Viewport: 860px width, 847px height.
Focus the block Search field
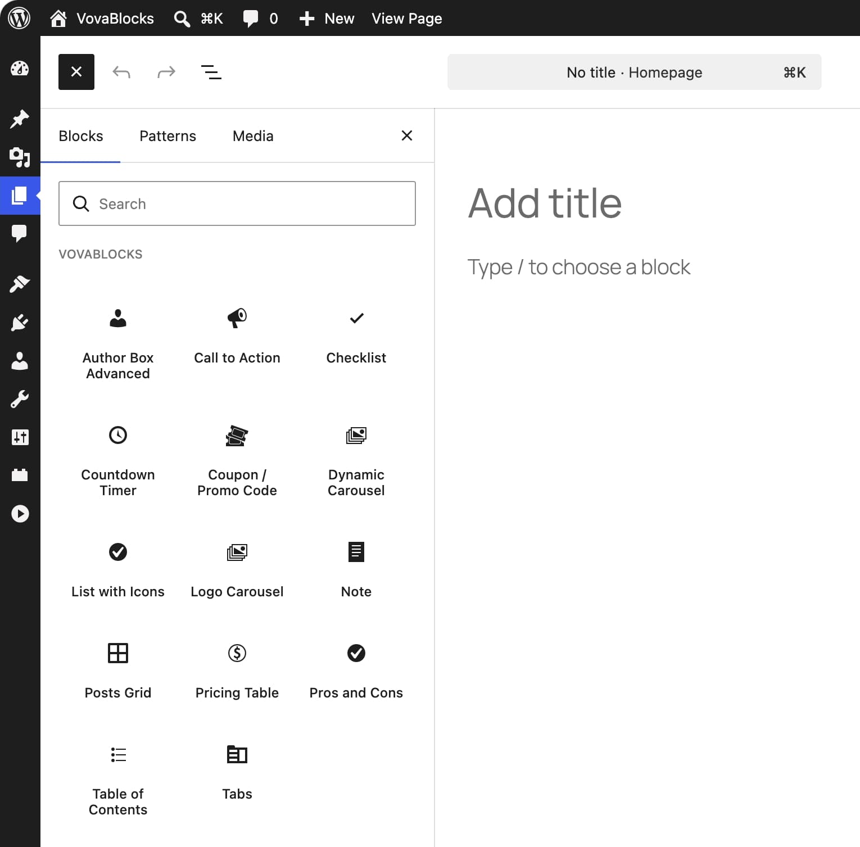(x=237, y=203)
